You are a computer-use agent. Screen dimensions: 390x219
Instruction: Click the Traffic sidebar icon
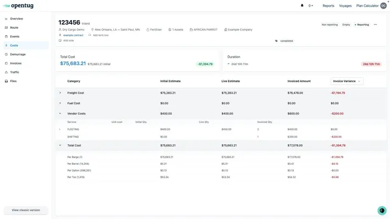(6, 72)
